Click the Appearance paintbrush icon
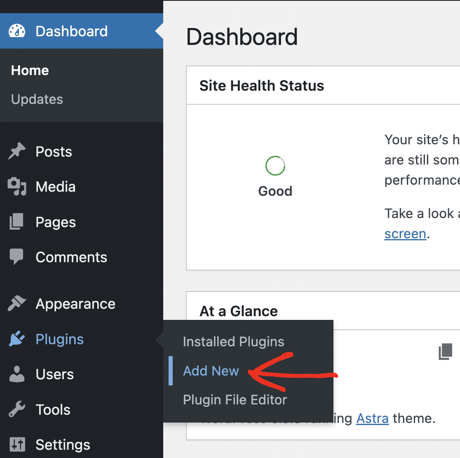This screenshot has width=460, height=458. (17, 303)
